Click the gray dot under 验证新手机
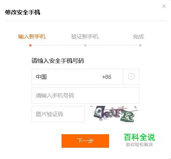The width and height of the screenshot is (171, 159). (x=85, y=45)
